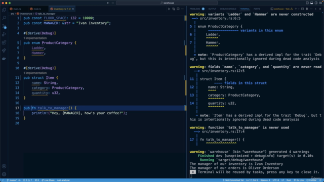Create a new terminal with plus icon

click(296, 9)
